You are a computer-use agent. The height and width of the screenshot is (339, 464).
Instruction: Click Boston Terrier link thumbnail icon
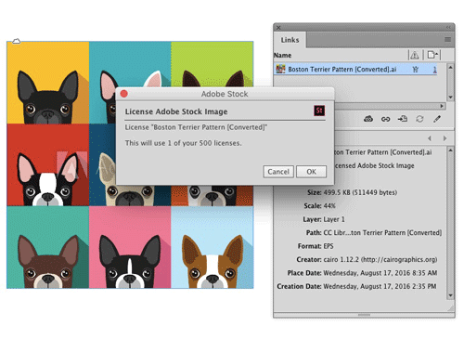[280, 69]
